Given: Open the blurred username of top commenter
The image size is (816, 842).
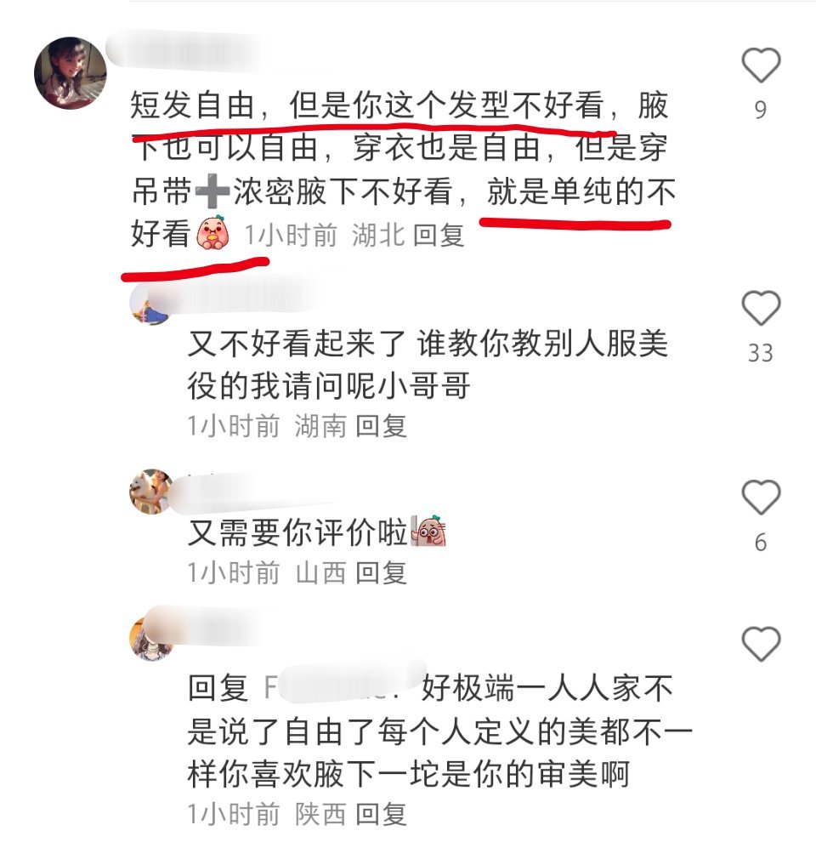Looking at the screenshot, I should [185, 51].
